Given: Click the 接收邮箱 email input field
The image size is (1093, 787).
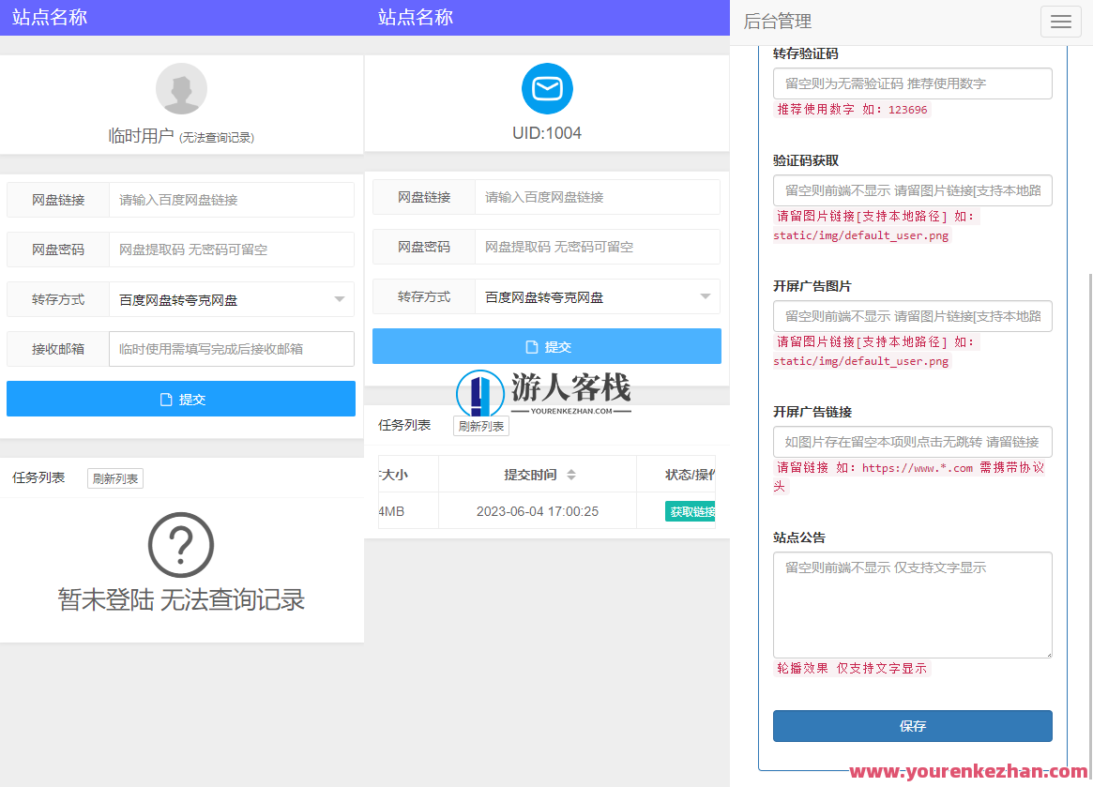Looking at the screenshot, I should point(231,348).
